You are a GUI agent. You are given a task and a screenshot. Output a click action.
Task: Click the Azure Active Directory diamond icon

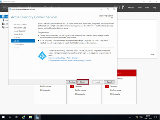[x=42, y=56]
